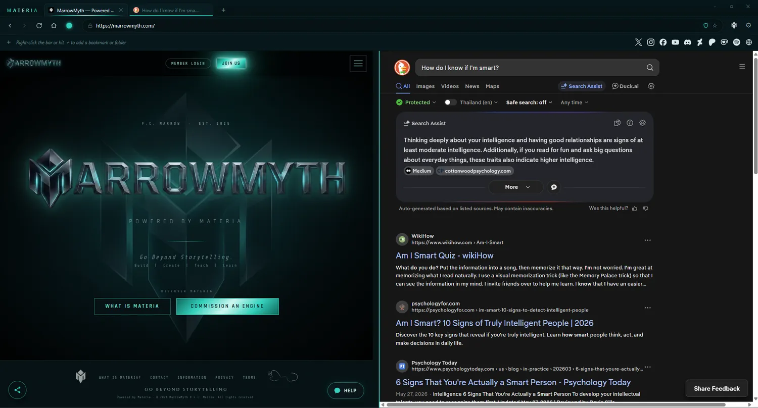The height and width of the screenshot is (408, 758).
Task: Click the plus icon on the bookmarks bar
Action: tap(9, 42)
